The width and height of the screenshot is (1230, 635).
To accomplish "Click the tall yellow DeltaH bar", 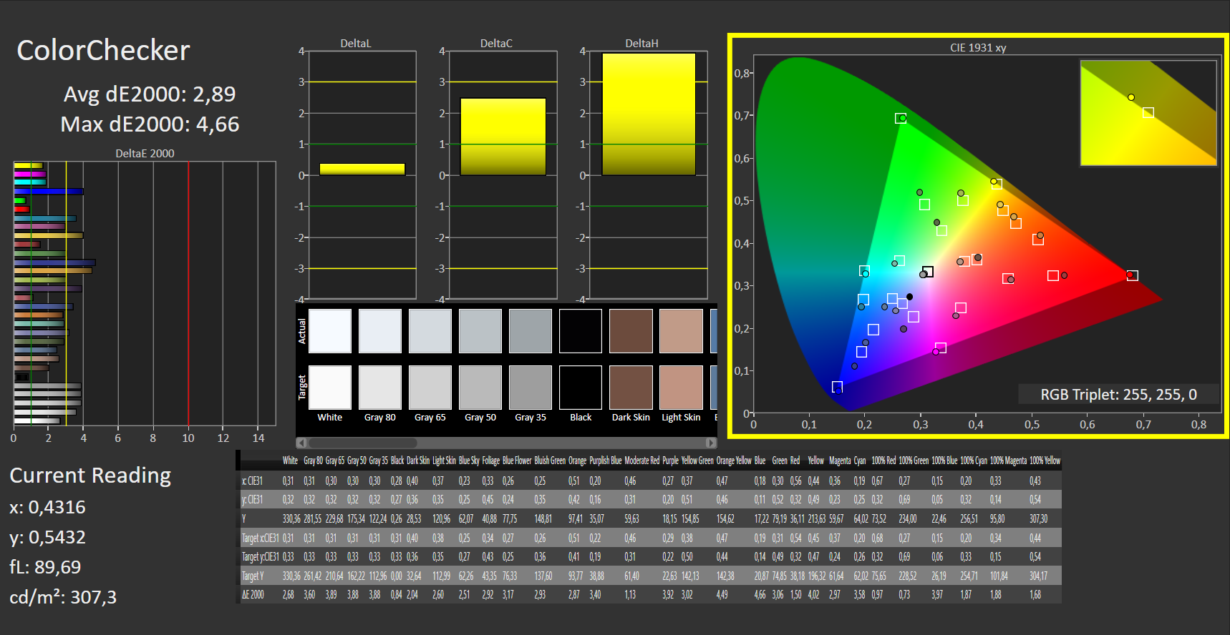I will pos(649,114).
